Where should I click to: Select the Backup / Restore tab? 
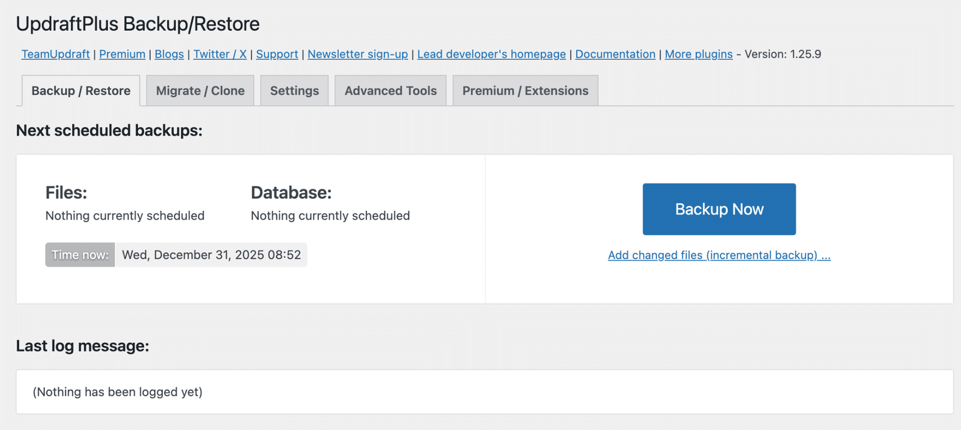(81, 91)
